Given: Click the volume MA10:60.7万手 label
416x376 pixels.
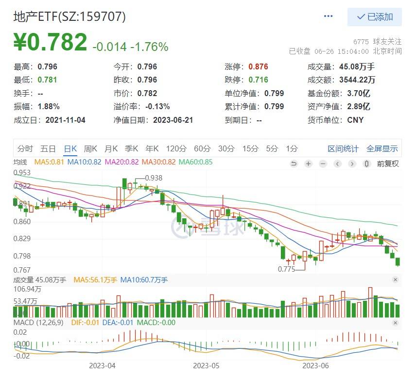Looking at the screenshot, I should (144, 280).
